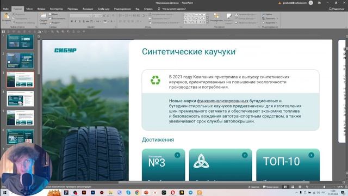Select the 'ТОП-10' achievement card
348x196 pixels.
pyautogui.click(x=288, y=164)
